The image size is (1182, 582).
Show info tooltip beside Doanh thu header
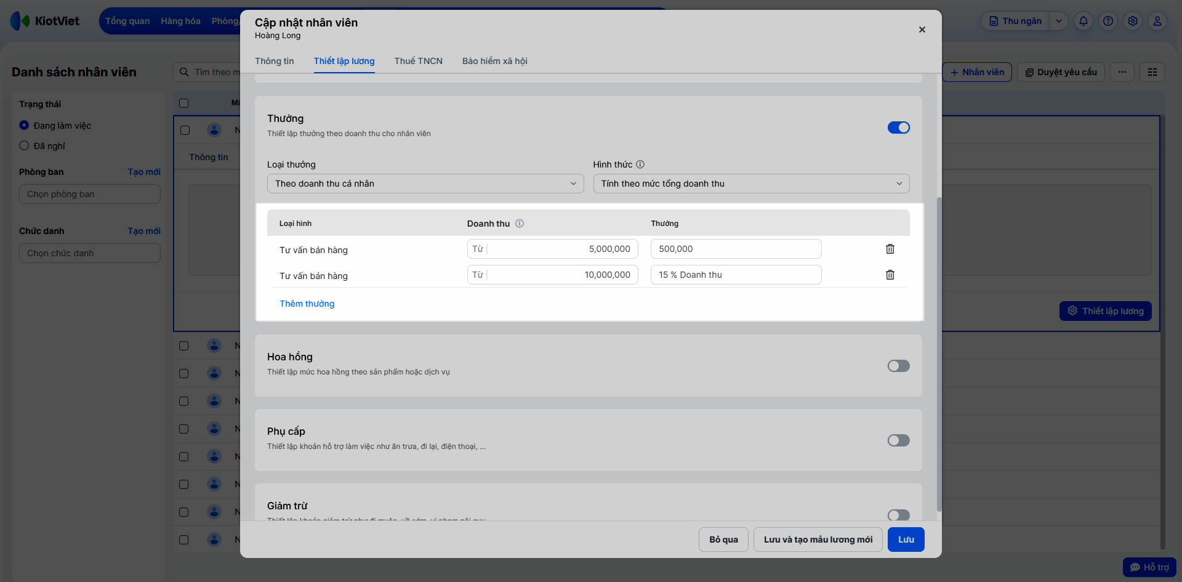tap(520, 224)
